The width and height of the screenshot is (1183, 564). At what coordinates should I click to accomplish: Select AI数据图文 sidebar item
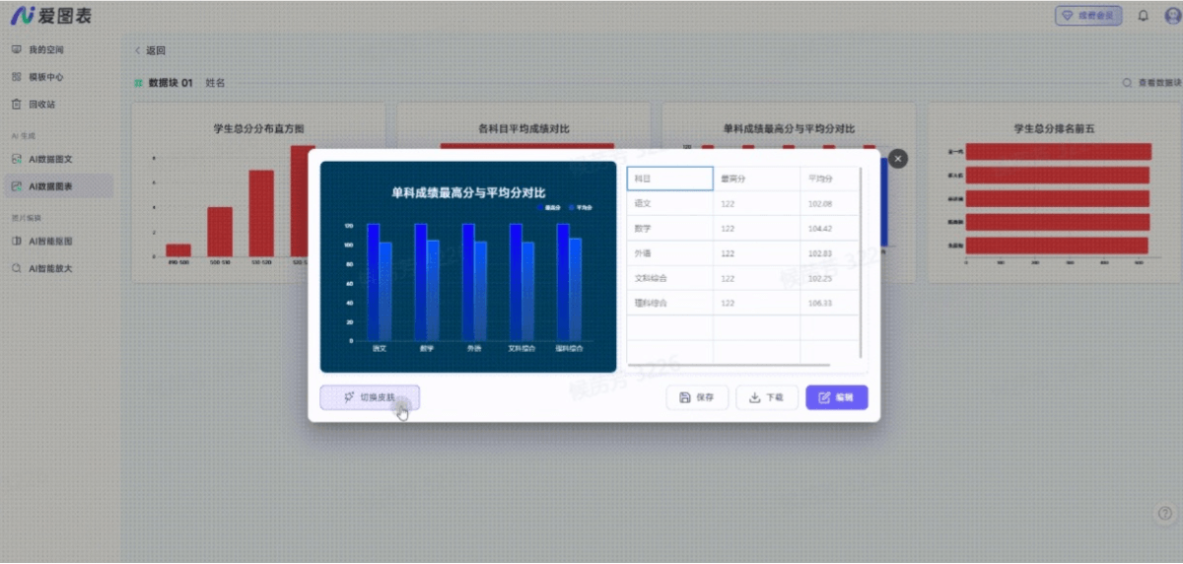click(x=49, y=159)
